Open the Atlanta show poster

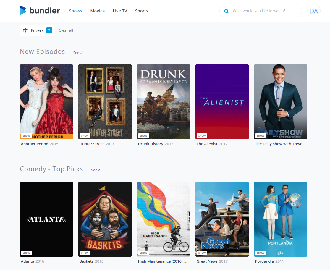coord(46,219)
